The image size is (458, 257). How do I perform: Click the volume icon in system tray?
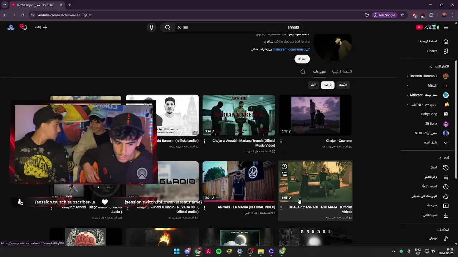click(433, 251)
